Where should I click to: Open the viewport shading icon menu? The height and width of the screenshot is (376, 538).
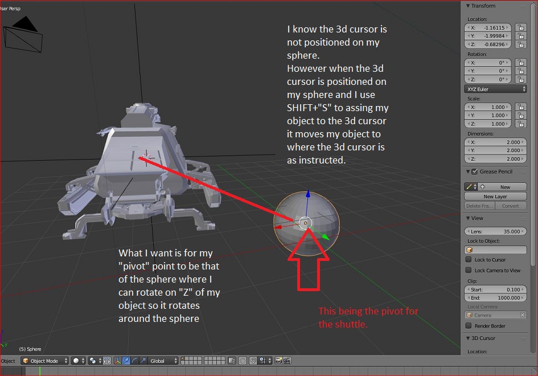click(x=77, y=361)
